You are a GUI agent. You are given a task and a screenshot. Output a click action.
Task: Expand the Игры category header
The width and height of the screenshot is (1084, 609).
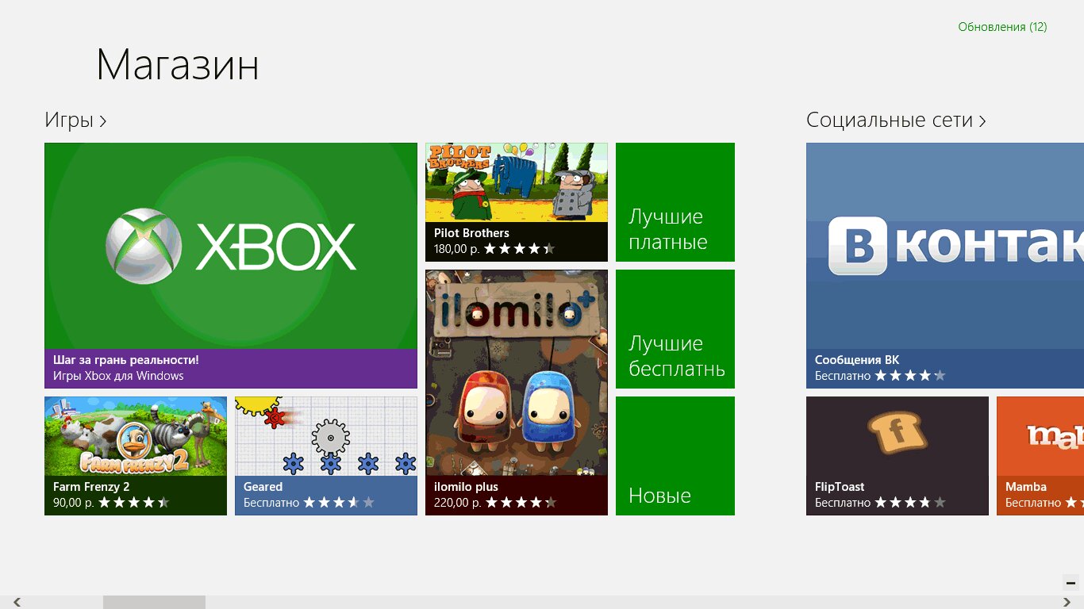coord(75,121)
